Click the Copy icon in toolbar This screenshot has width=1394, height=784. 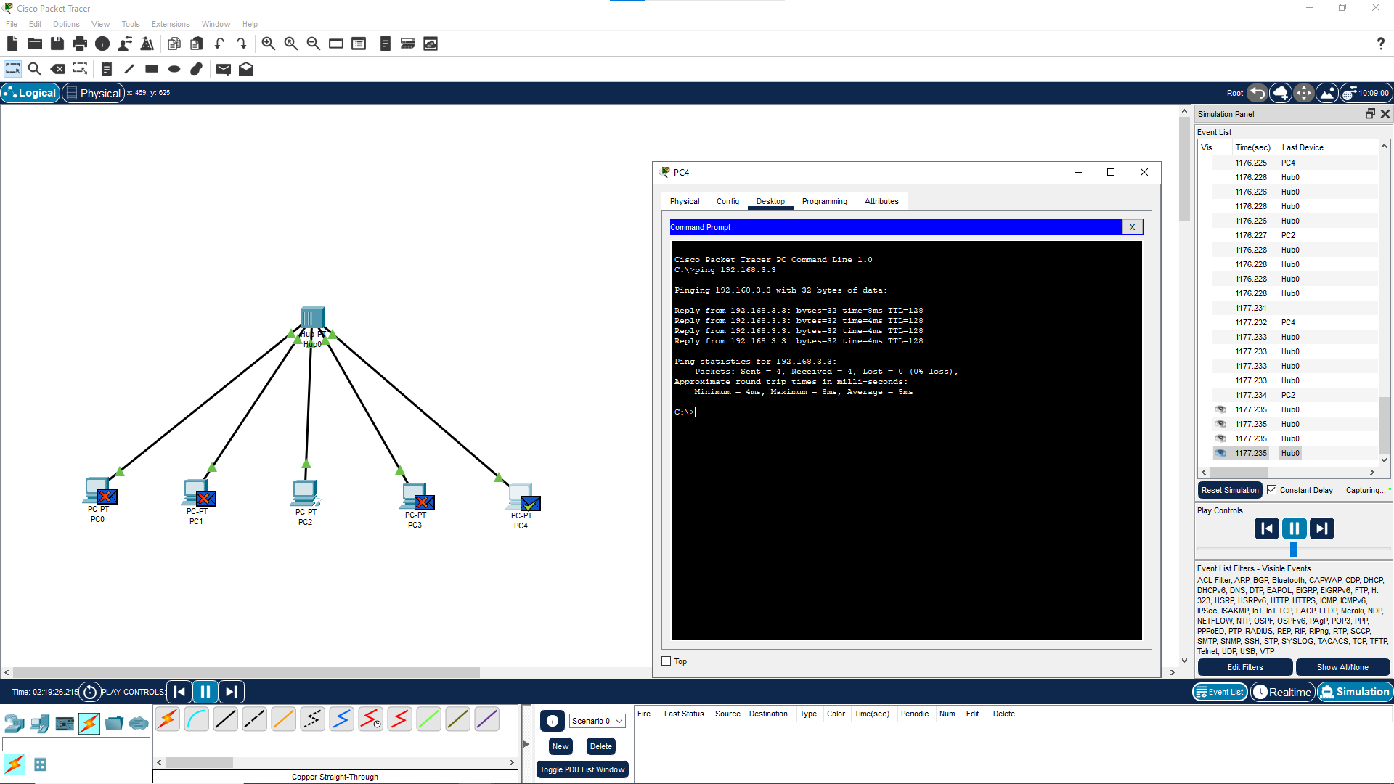174,44
